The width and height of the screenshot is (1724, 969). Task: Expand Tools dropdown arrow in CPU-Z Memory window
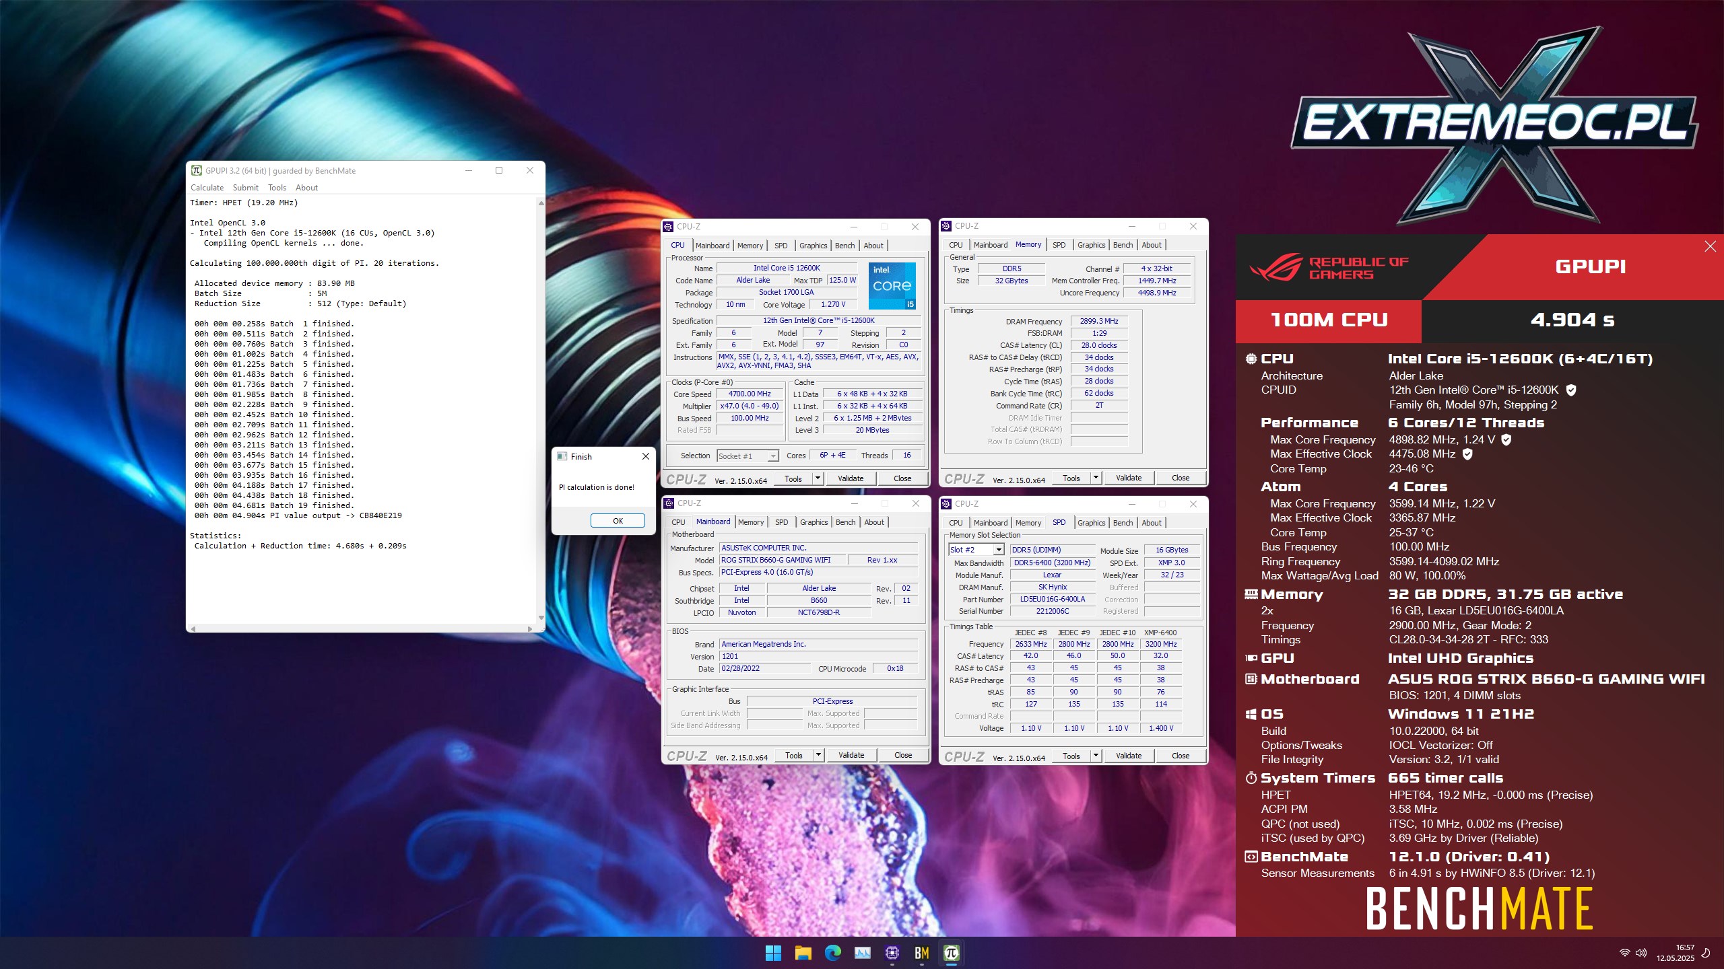tap(1096, 478)
